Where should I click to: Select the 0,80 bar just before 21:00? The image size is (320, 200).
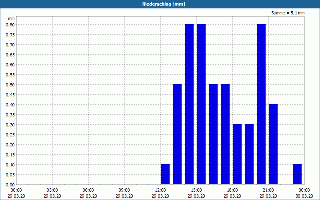[262, 104]
